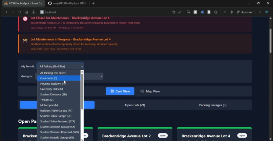This screenshot has height=141, width=273.
Task: Choose Student Bauerle Garage (SB) option
Action: (x=59, y=137)
